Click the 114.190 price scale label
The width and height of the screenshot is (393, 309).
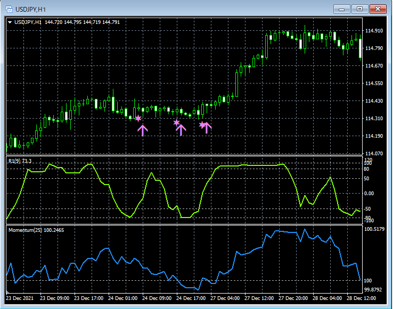coord(374,136)
